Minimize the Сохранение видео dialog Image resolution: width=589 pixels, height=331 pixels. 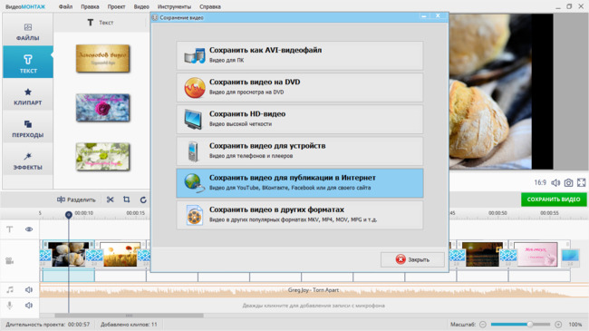pos(424,16)
